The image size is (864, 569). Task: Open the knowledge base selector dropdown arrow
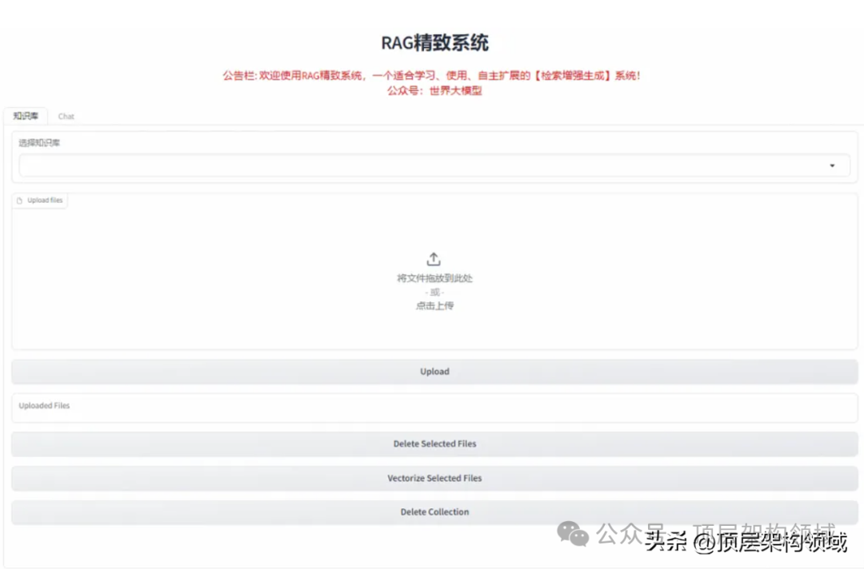pos(832,165)
